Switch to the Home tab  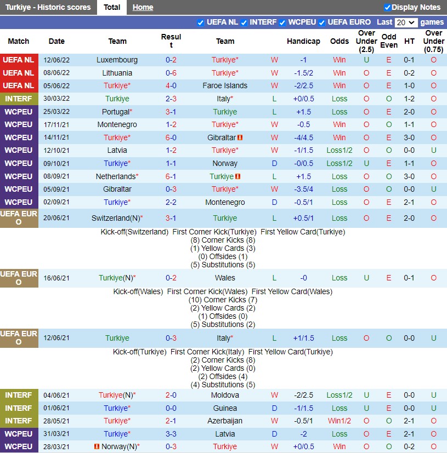143,7
